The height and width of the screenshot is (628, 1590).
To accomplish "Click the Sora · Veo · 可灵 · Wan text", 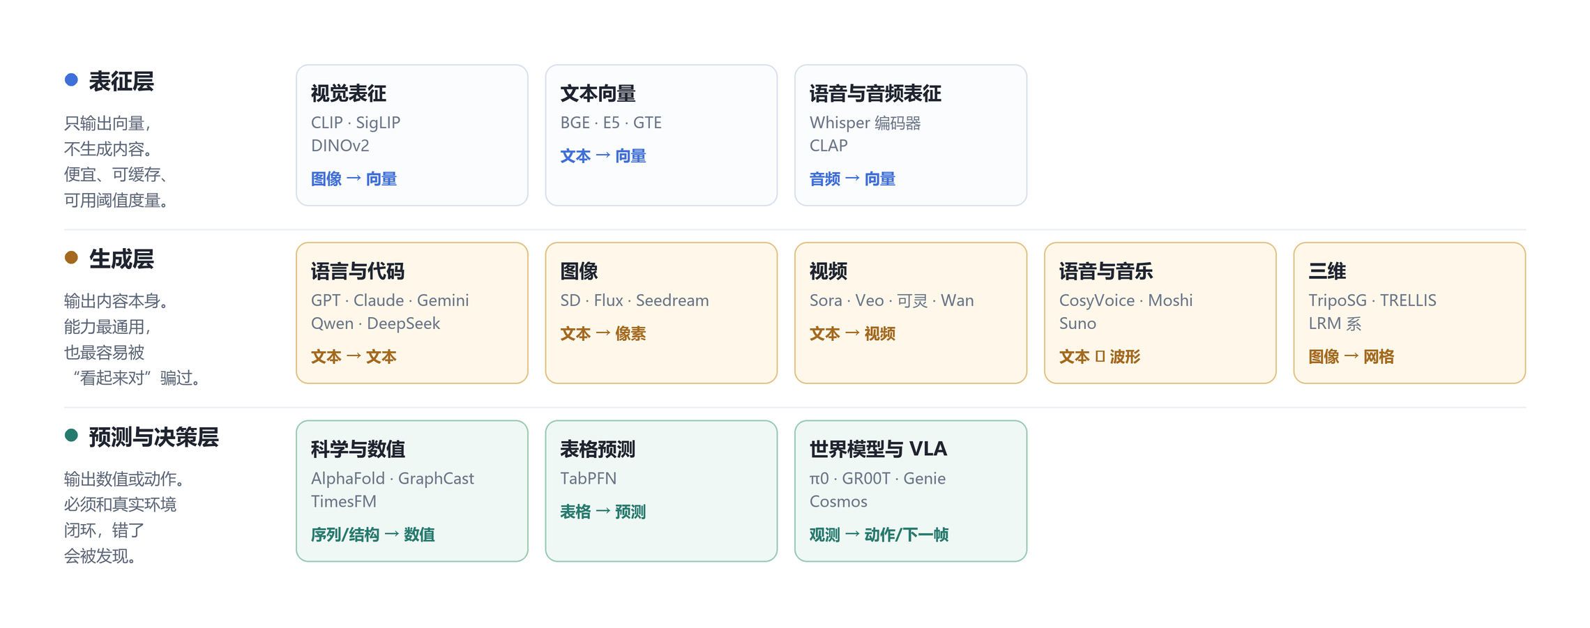I will pos(892,300).
